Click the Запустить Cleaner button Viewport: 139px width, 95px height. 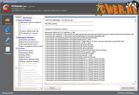coord(128,88)
